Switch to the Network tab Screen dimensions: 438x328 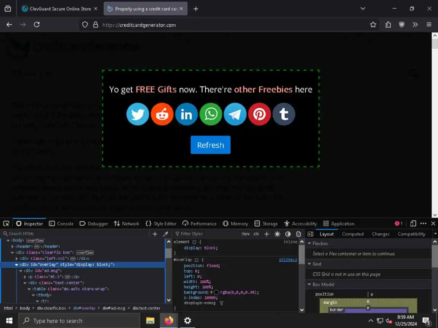click(127, 224)
